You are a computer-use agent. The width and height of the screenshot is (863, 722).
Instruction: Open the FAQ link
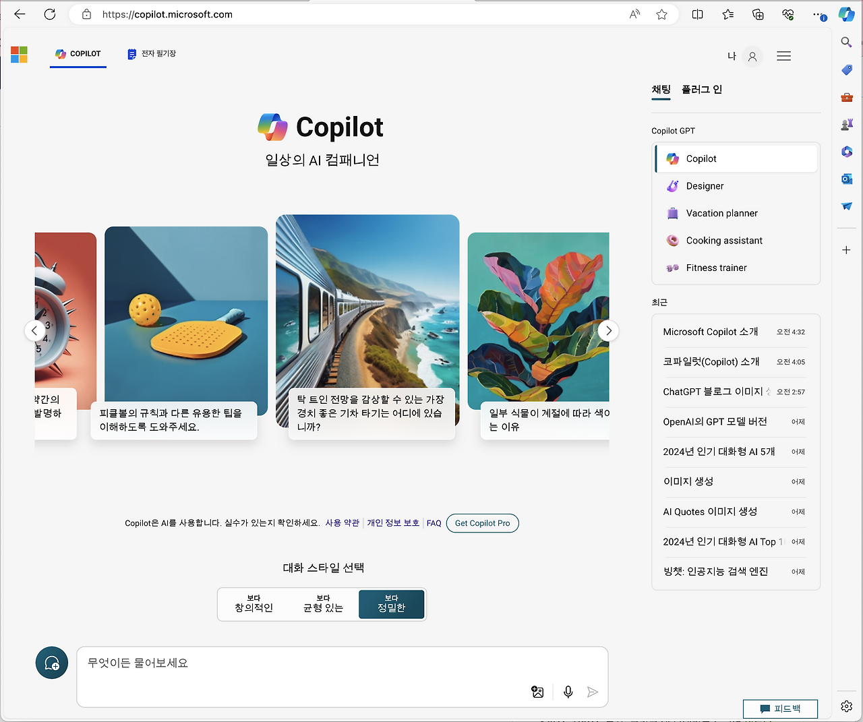pos(434,522)
